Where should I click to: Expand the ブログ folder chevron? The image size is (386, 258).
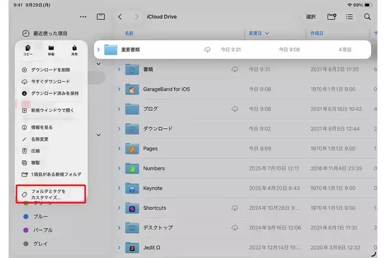[x=119, y=109]
